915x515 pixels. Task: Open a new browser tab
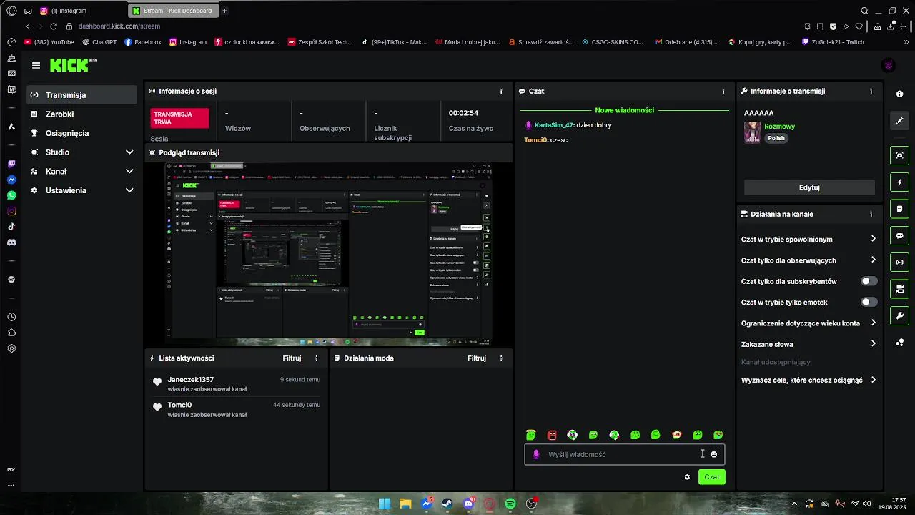click(x=224, y=11)
